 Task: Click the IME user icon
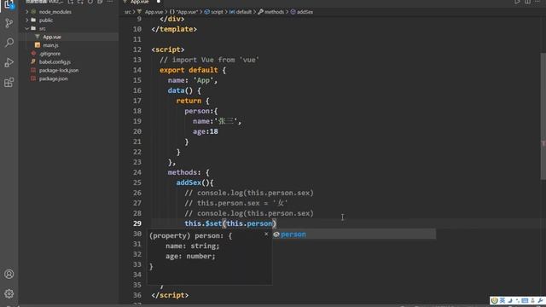[x=532, y=300]
